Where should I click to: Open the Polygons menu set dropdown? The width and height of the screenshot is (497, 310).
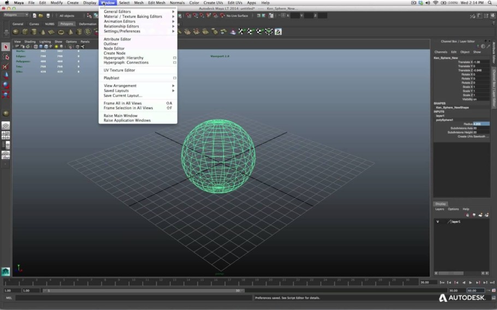coord(16,15)
